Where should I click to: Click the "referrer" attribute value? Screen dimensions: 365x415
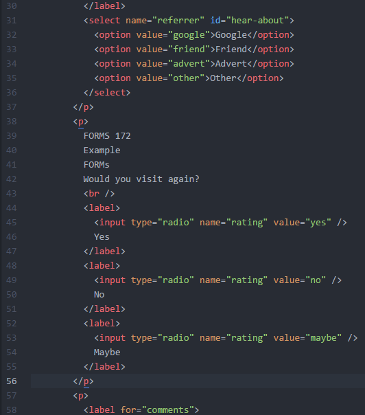[x=178, y=21]
